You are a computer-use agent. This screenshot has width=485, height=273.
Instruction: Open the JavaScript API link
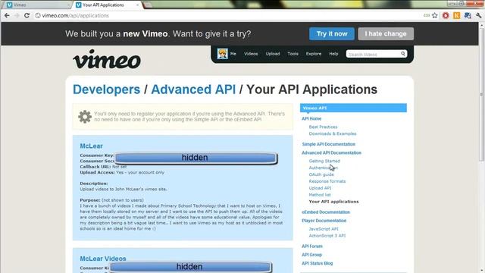point(324,229)
